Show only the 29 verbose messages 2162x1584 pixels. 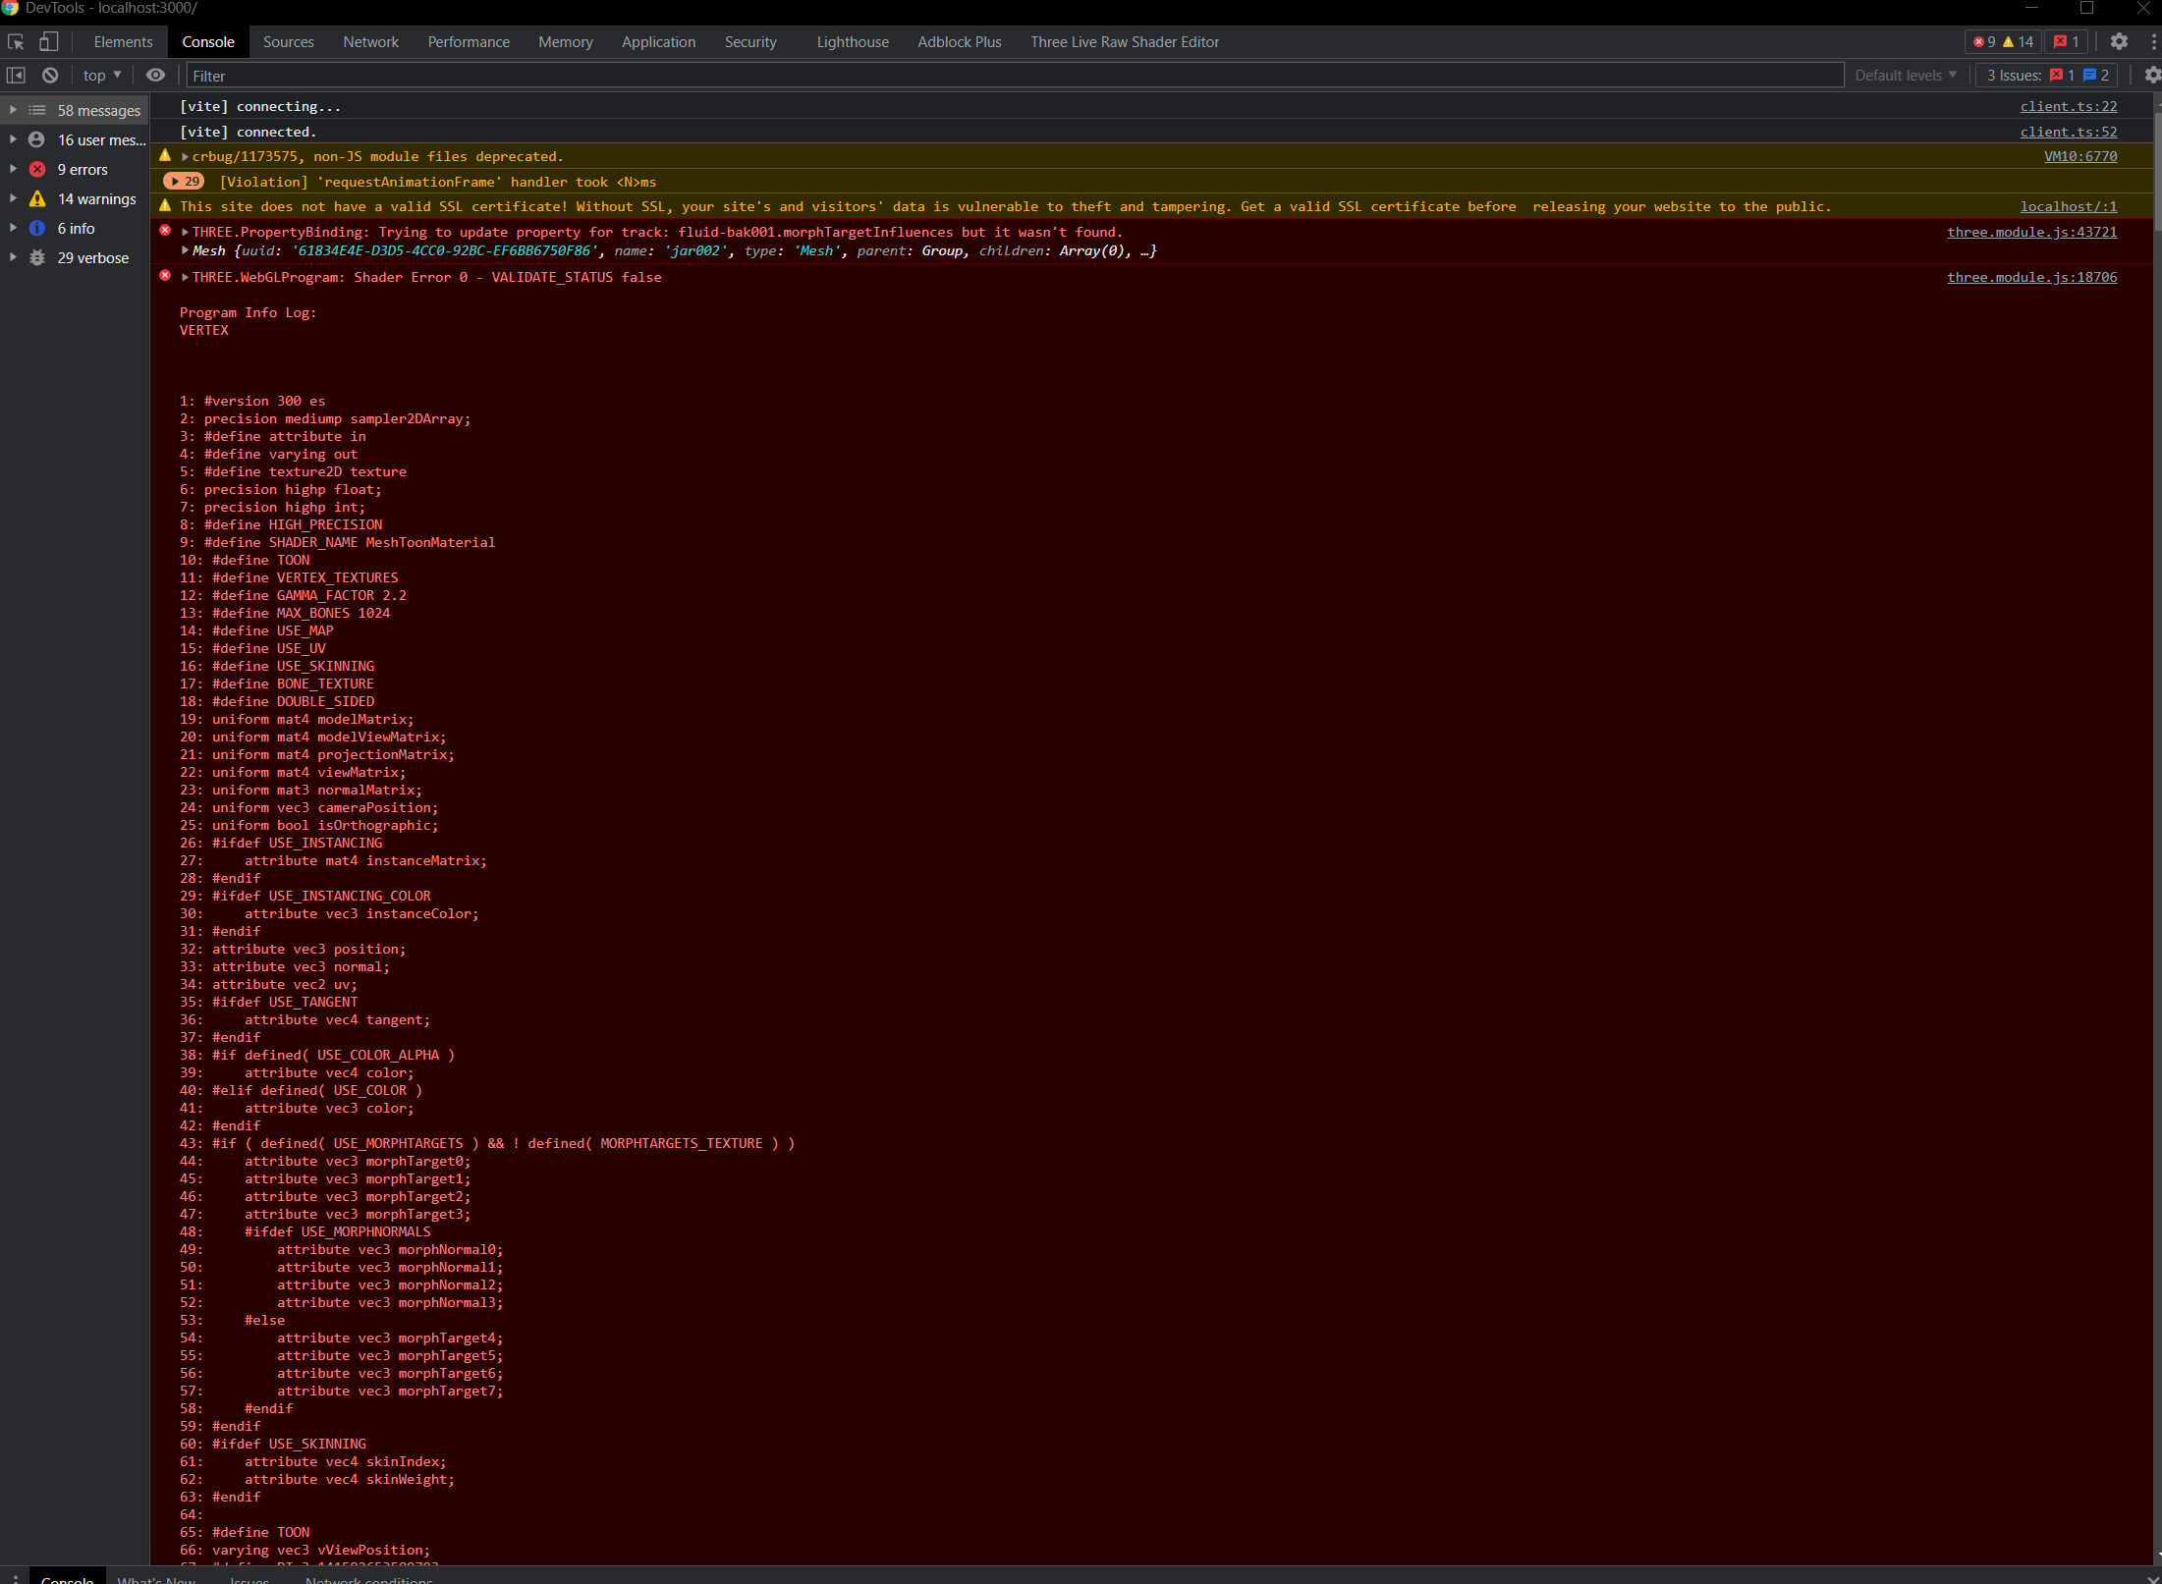93,257
